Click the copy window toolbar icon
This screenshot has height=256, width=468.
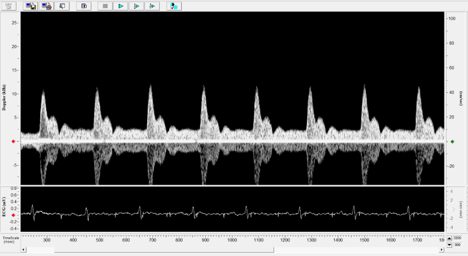[62, 6]
